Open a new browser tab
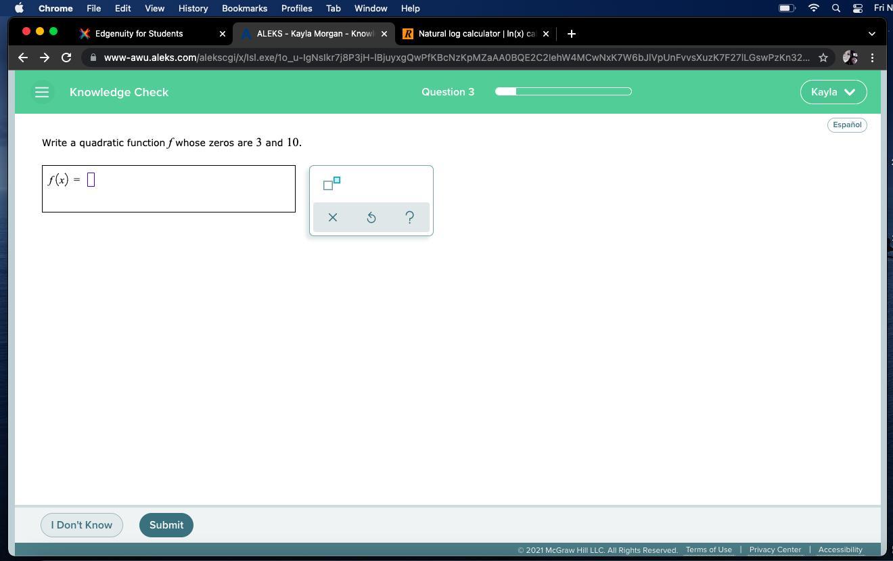The height and width of the screenshot is (561, 893). 571,34
